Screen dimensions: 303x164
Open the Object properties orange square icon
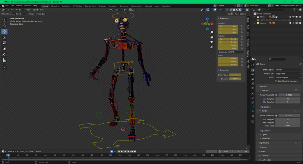(x=253, y=93)
